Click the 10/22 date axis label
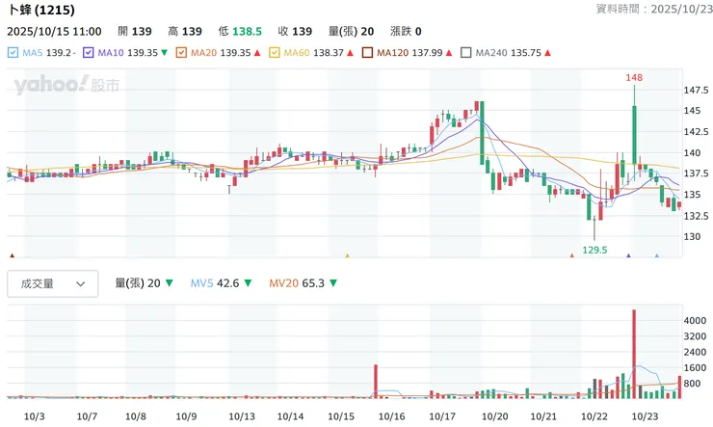The width and height of the screenshot is (713, 427). (x=594, y=416)
